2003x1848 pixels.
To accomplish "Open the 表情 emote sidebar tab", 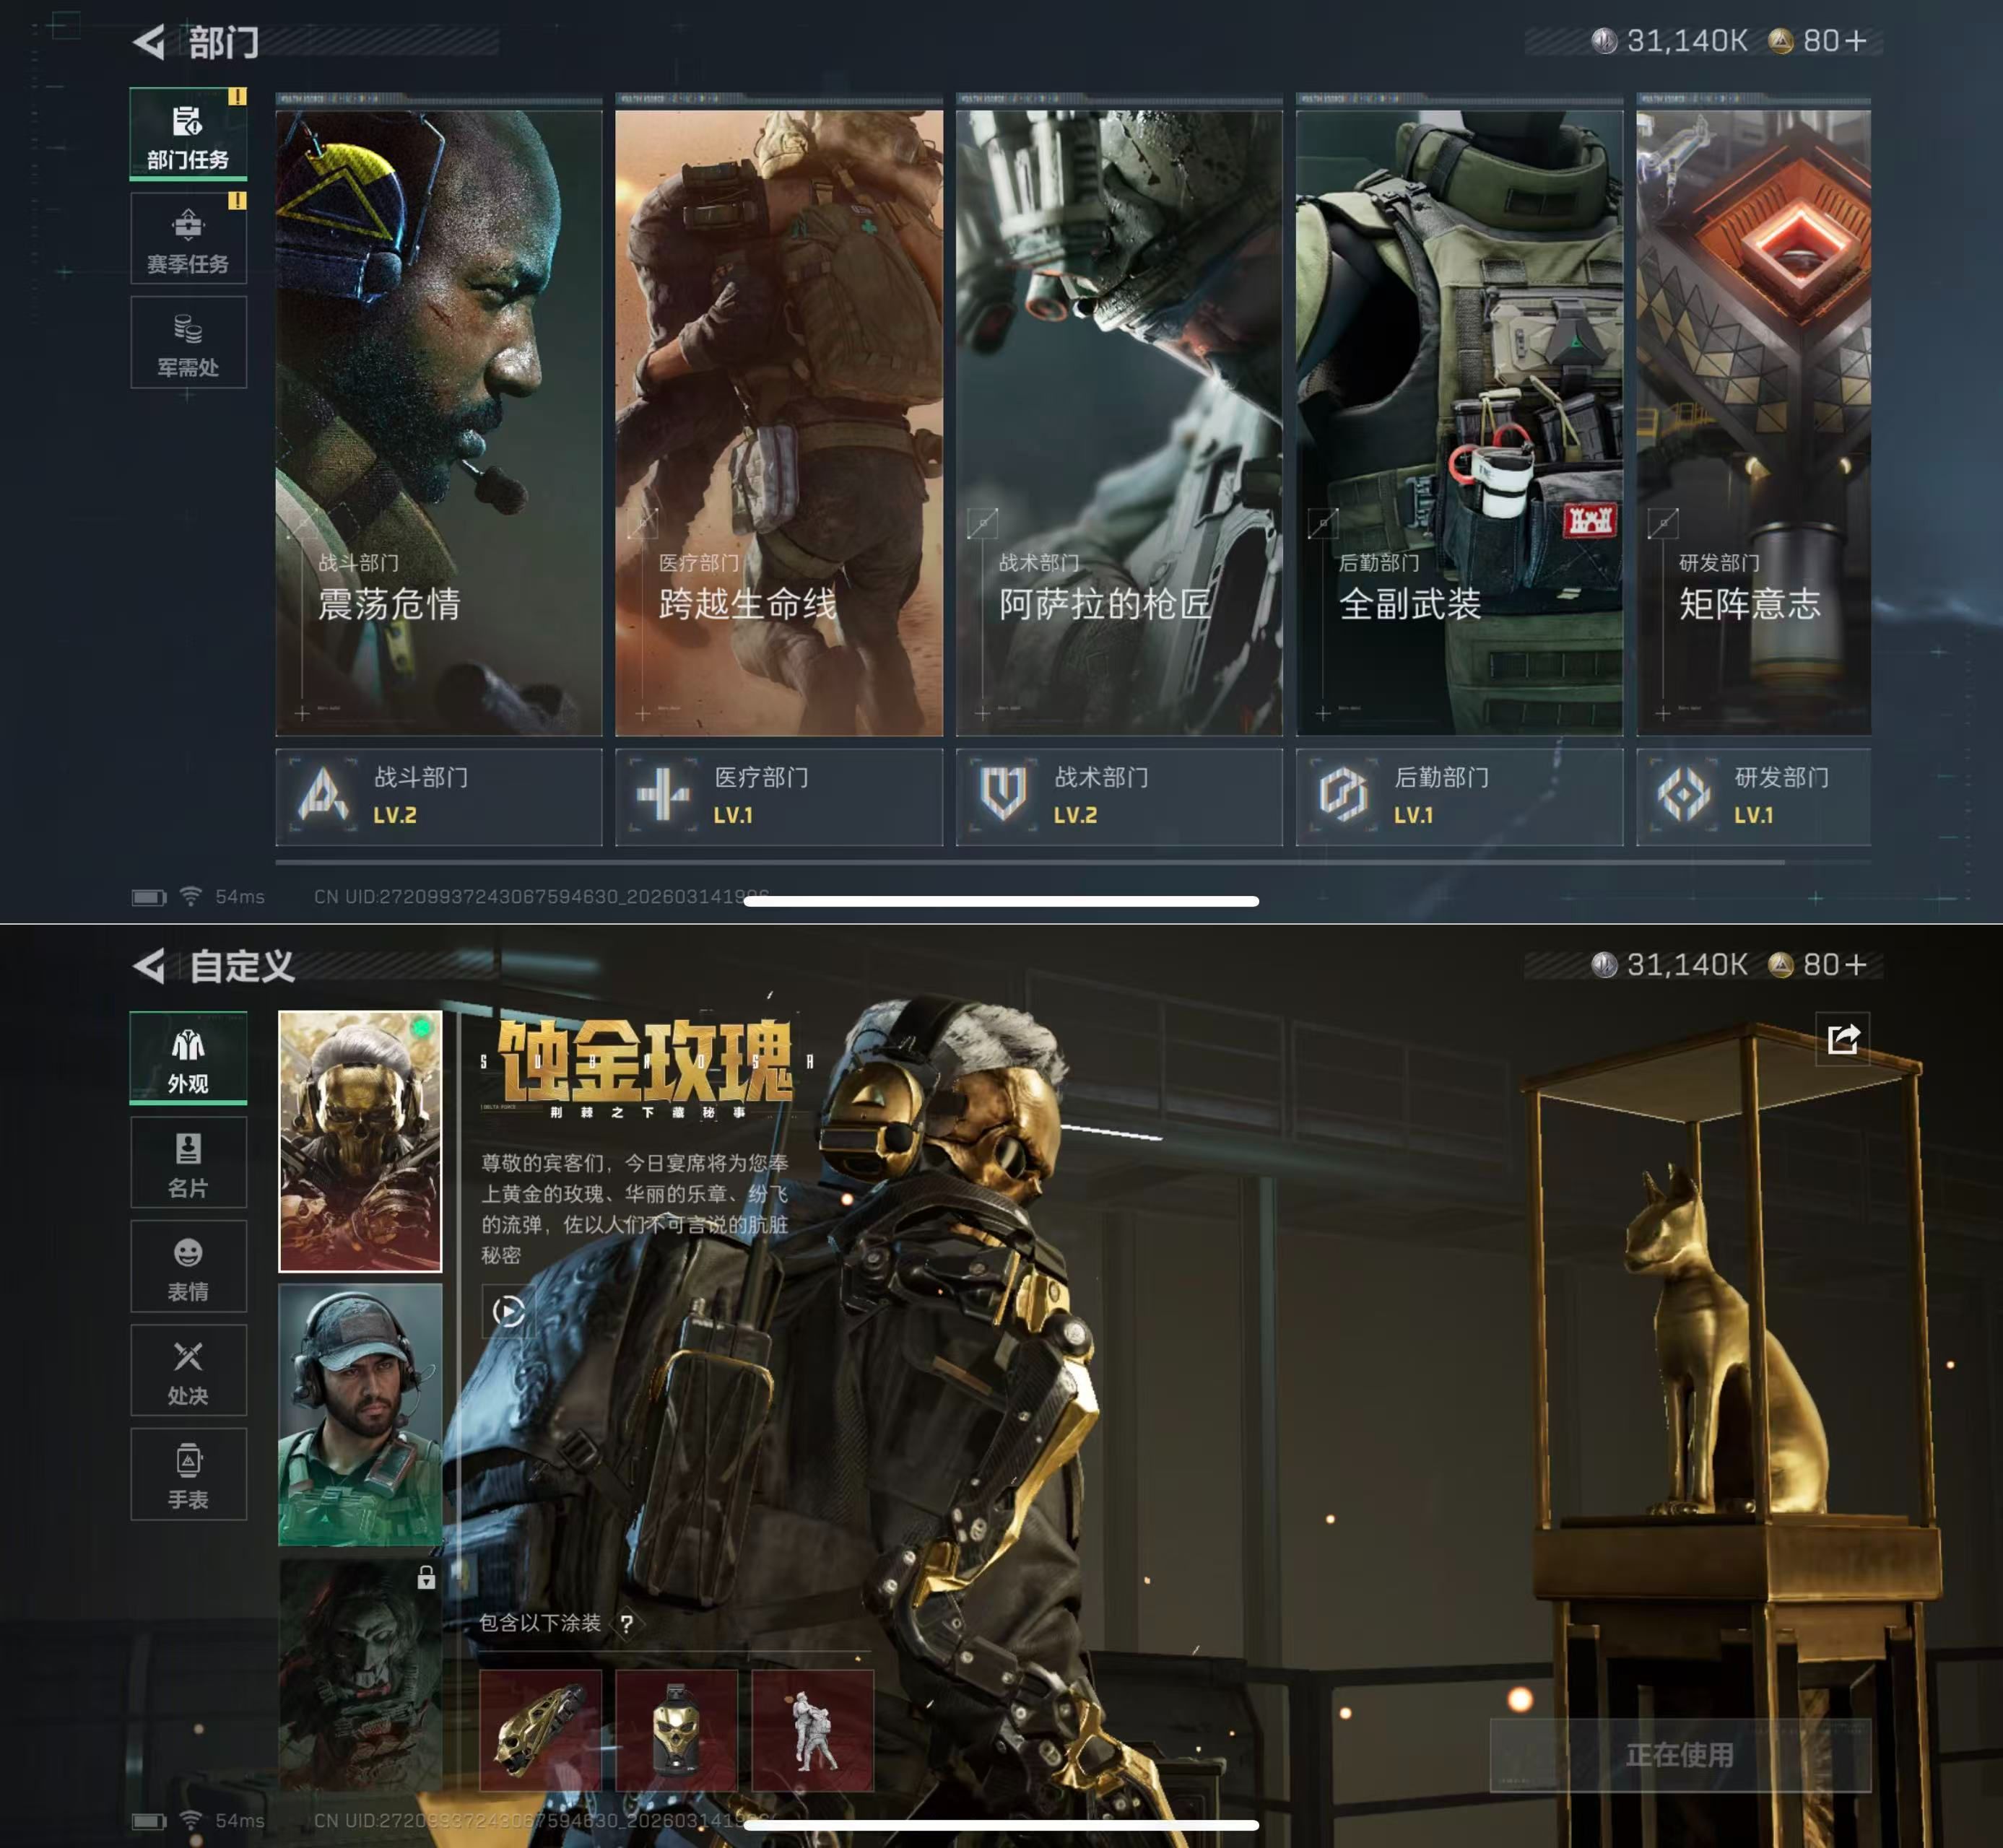I will [x=188, y=1266].
